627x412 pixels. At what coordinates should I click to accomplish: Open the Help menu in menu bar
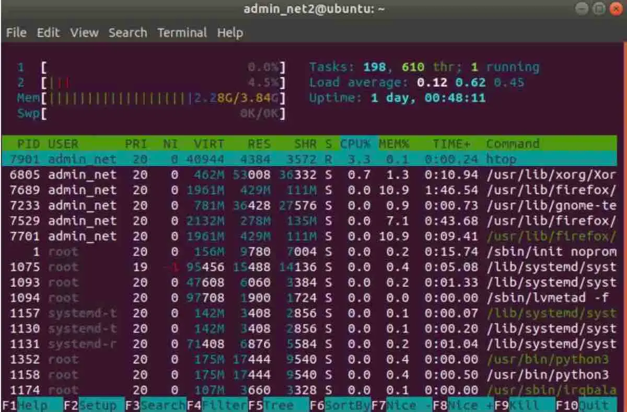click(x=230, y=32)
